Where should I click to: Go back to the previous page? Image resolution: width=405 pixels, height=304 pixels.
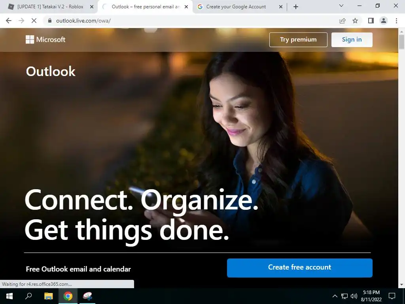pyautogui.click(x=9, y=21)
